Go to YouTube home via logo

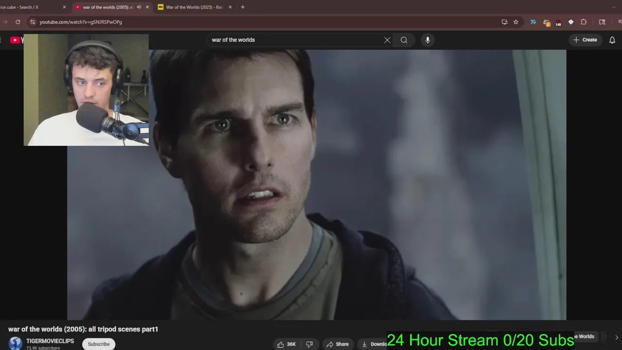pyautogui.click(x=16, y=40)
